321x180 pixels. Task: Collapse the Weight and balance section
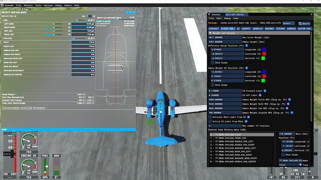tap(210, 33)
